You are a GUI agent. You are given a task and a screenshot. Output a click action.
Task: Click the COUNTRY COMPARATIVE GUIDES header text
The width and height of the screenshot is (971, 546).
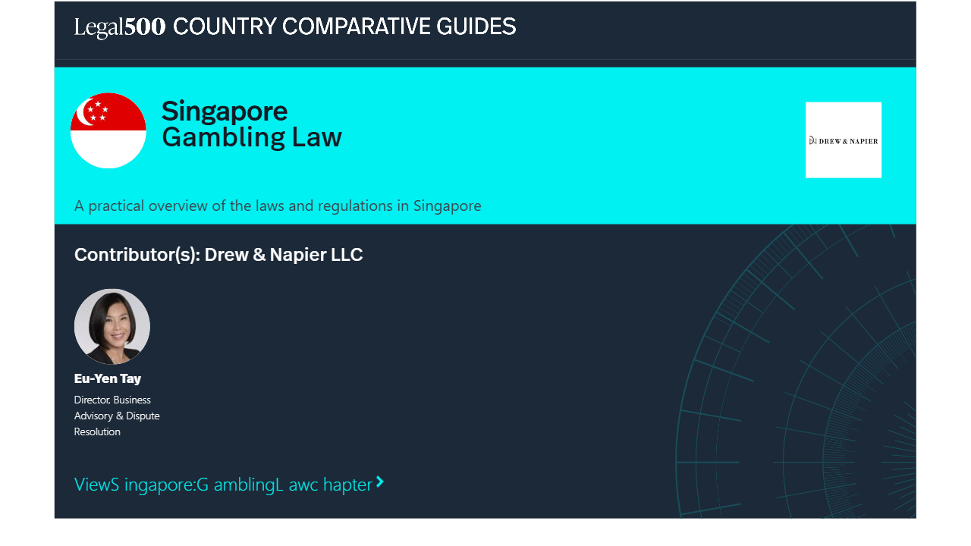(x=344, y=27)
